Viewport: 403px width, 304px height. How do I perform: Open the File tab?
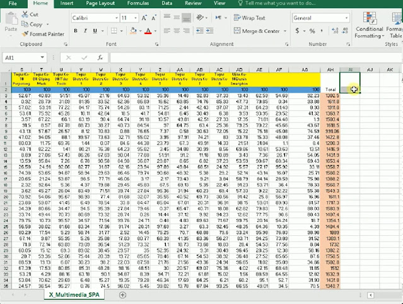13,3
